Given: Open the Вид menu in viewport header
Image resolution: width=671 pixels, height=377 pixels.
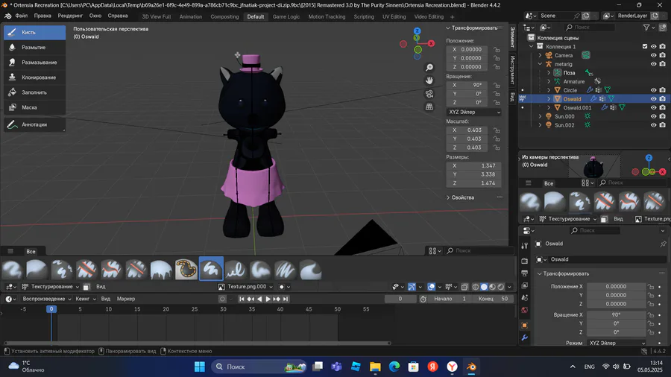Looking at the screenshot, I should [x=101, y=287].
